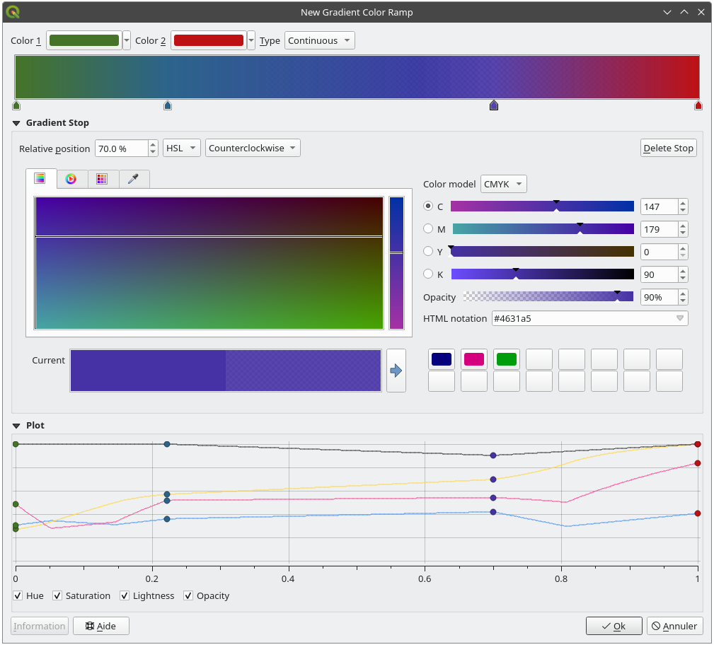
Task: Click the blue arrow add-to-swatch button
Action: (396, 370)
